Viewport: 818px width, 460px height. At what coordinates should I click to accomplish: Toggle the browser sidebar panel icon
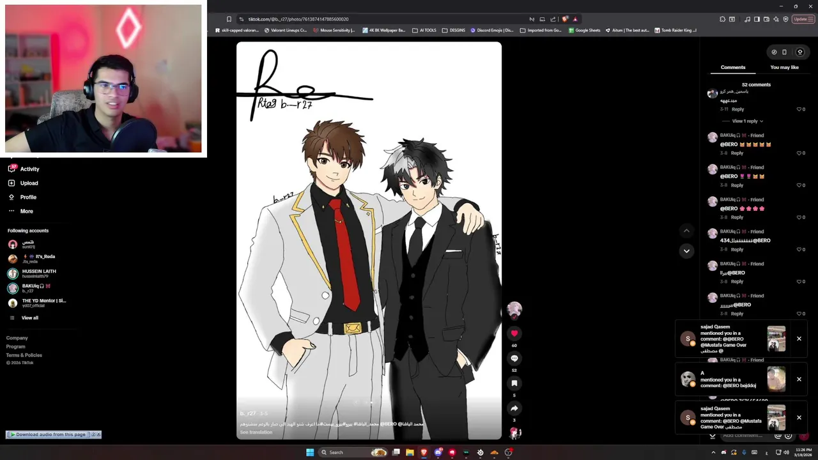tap(757, 19)
